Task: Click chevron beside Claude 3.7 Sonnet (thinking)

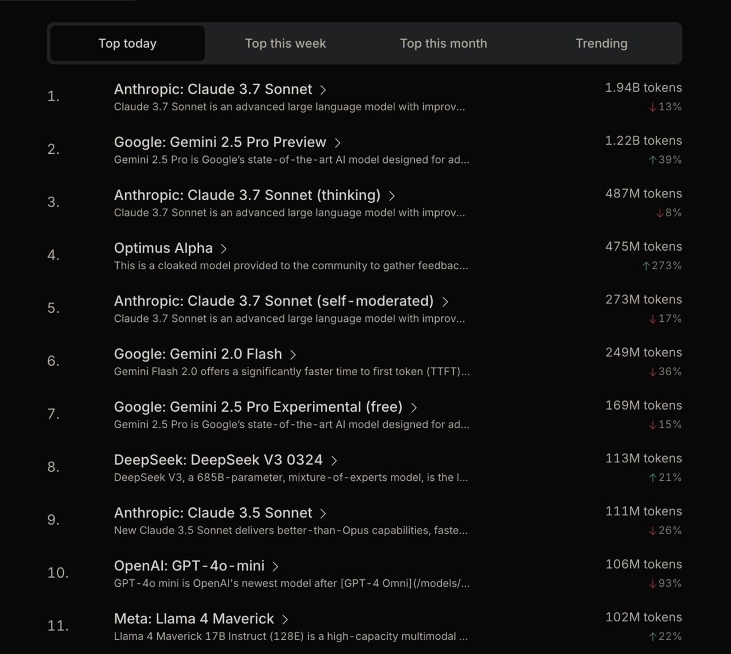Action: [x=392, y=196]
